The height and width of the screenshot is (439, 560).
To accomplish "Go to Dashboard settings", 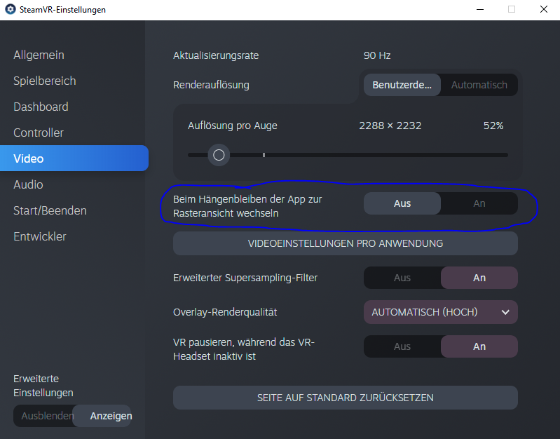I will coord(41,107).
